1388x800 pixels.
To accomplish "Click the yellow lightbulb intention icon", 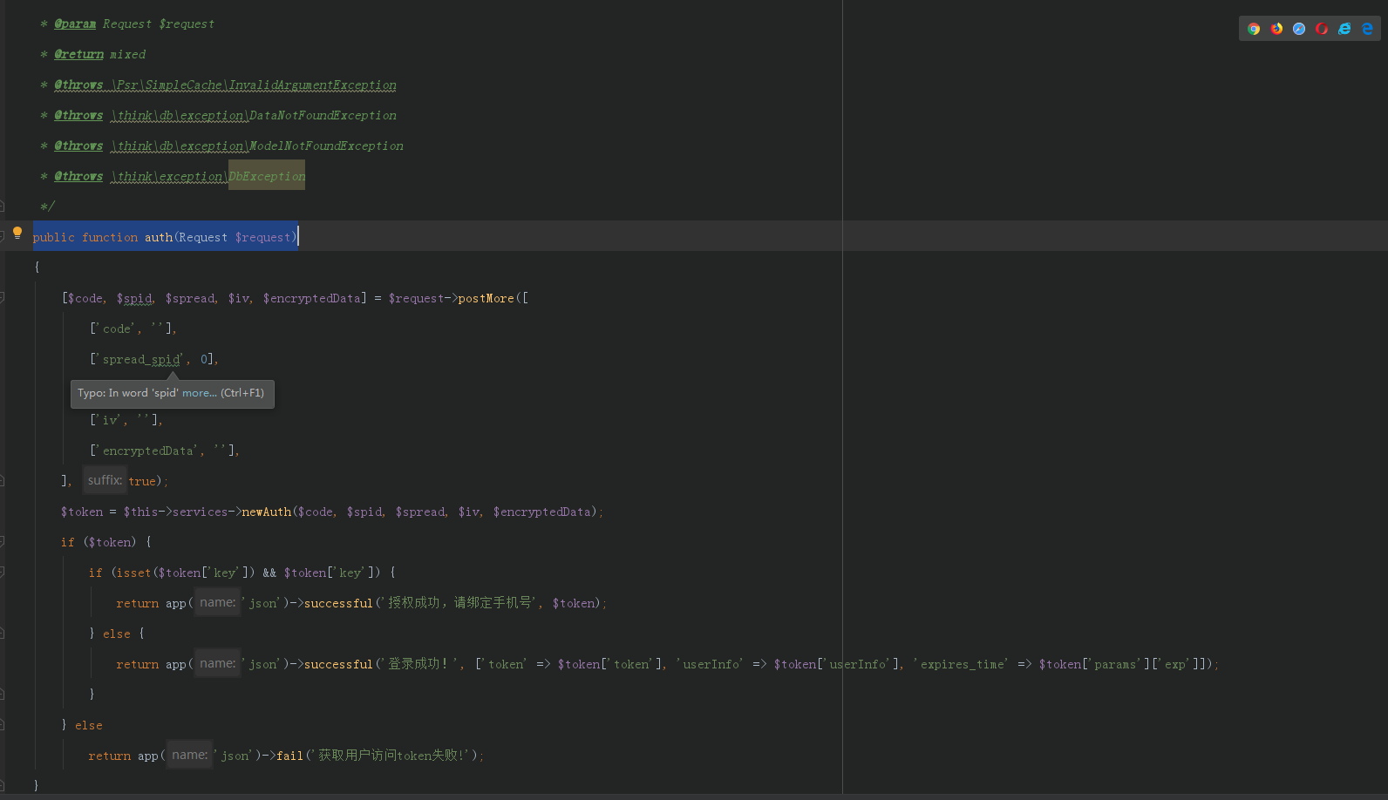I will [x=17, y=233].
